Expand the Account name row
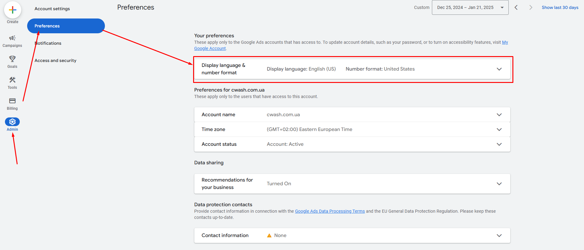 (x=499, y=115)
